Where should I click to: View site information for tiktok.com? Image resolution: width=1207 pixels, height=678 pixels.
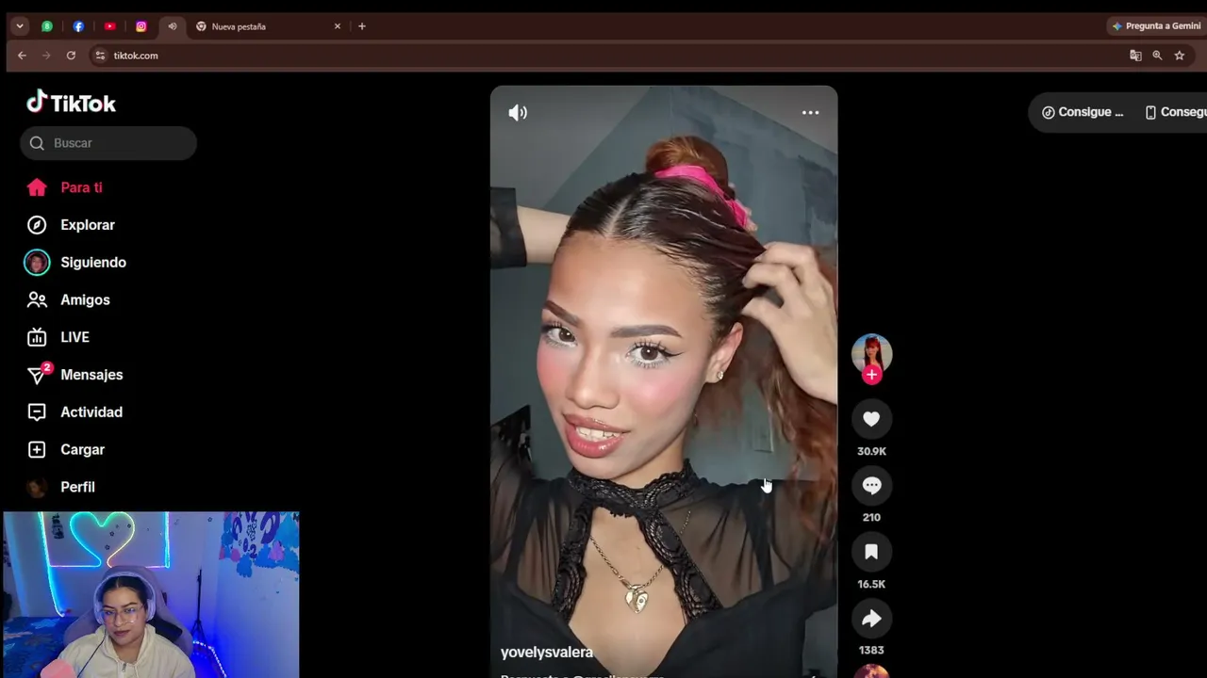pos(100,56)
